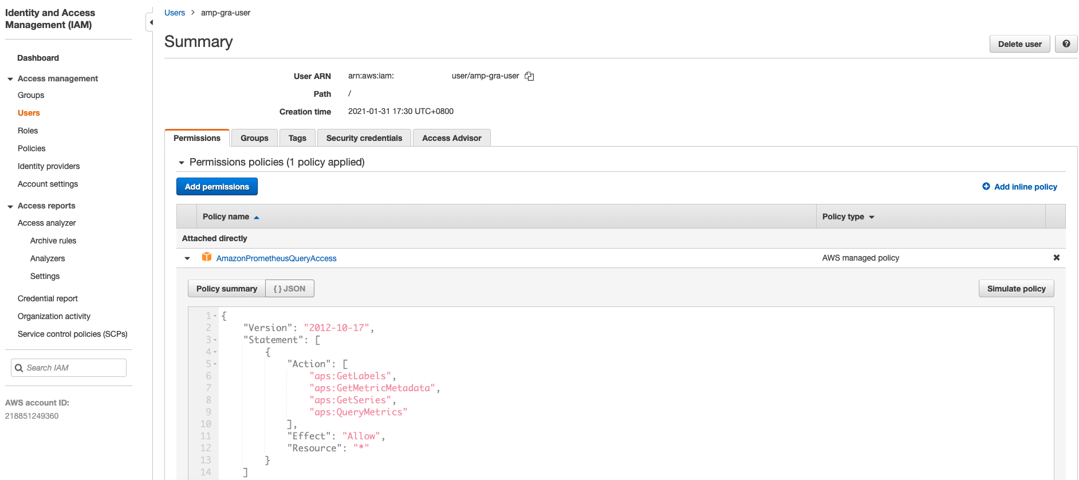Click the Search IAM input field
The width and height of the screenshot is (1079, 480).
[x=69, y=368]
